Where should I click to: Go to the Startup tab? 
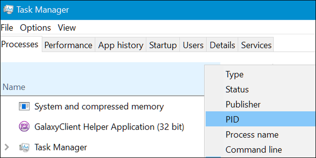tap(163, 45)
